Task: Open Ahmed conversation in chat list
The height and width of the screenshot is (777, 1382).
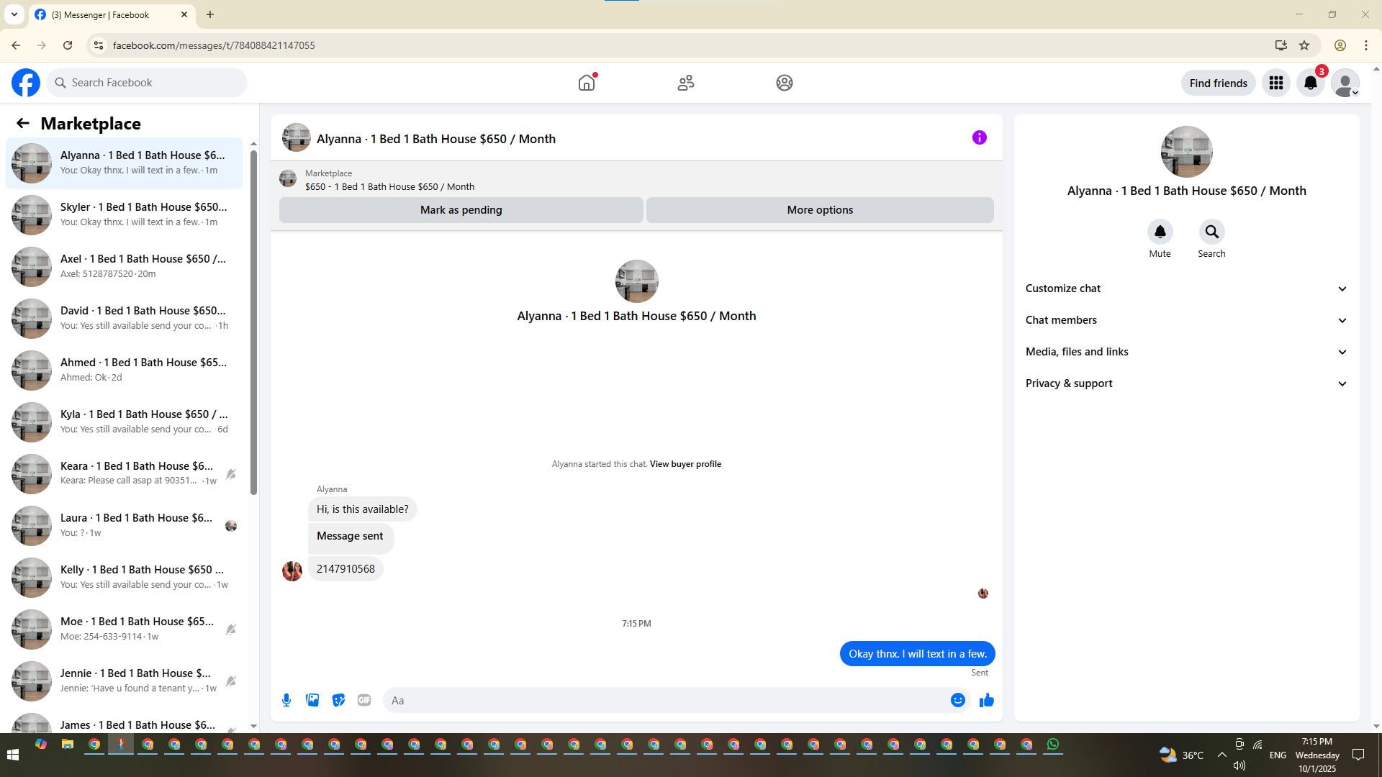Action: click(x=125, y=371)
